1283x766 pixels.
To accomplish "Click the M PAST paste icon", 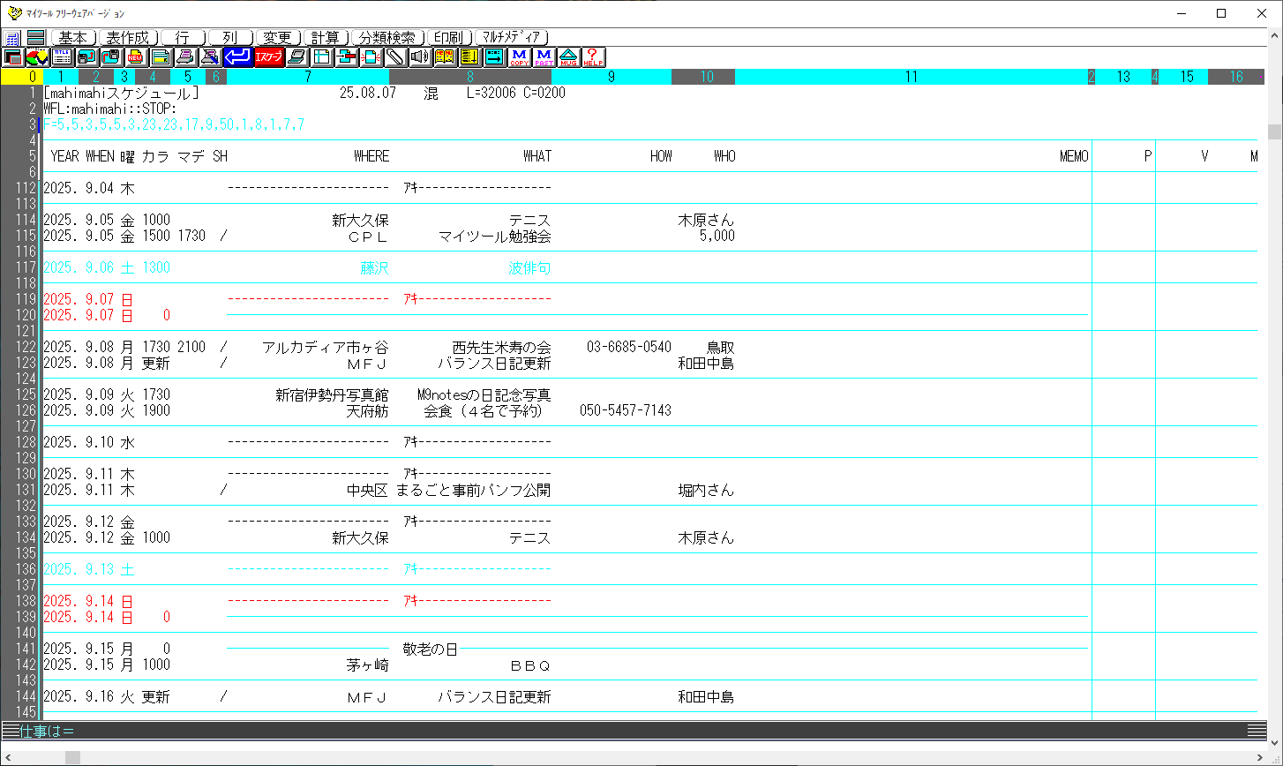I will tap(544, 57).
